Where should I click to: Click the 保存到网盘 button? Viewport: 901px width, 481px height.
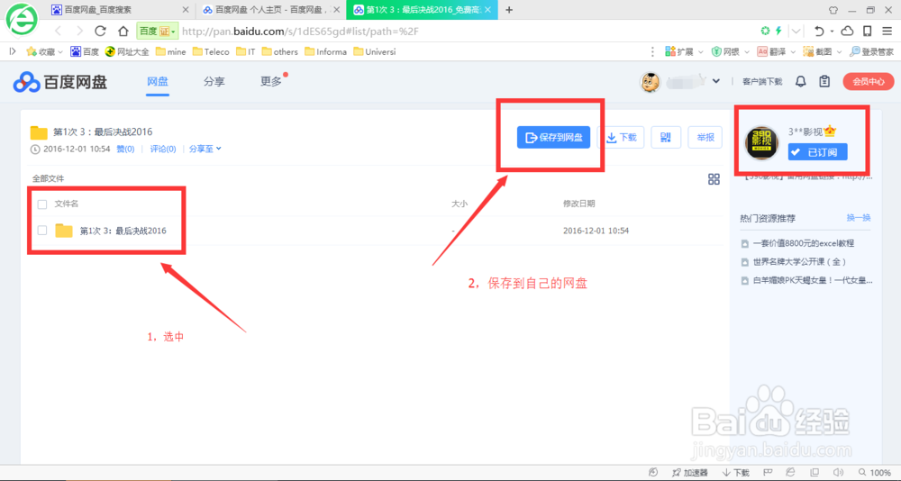[553, 137]
